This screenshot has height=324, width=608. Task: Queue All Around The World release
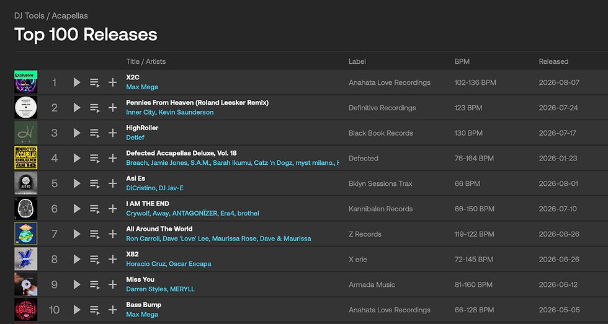[x=94, y=234]
